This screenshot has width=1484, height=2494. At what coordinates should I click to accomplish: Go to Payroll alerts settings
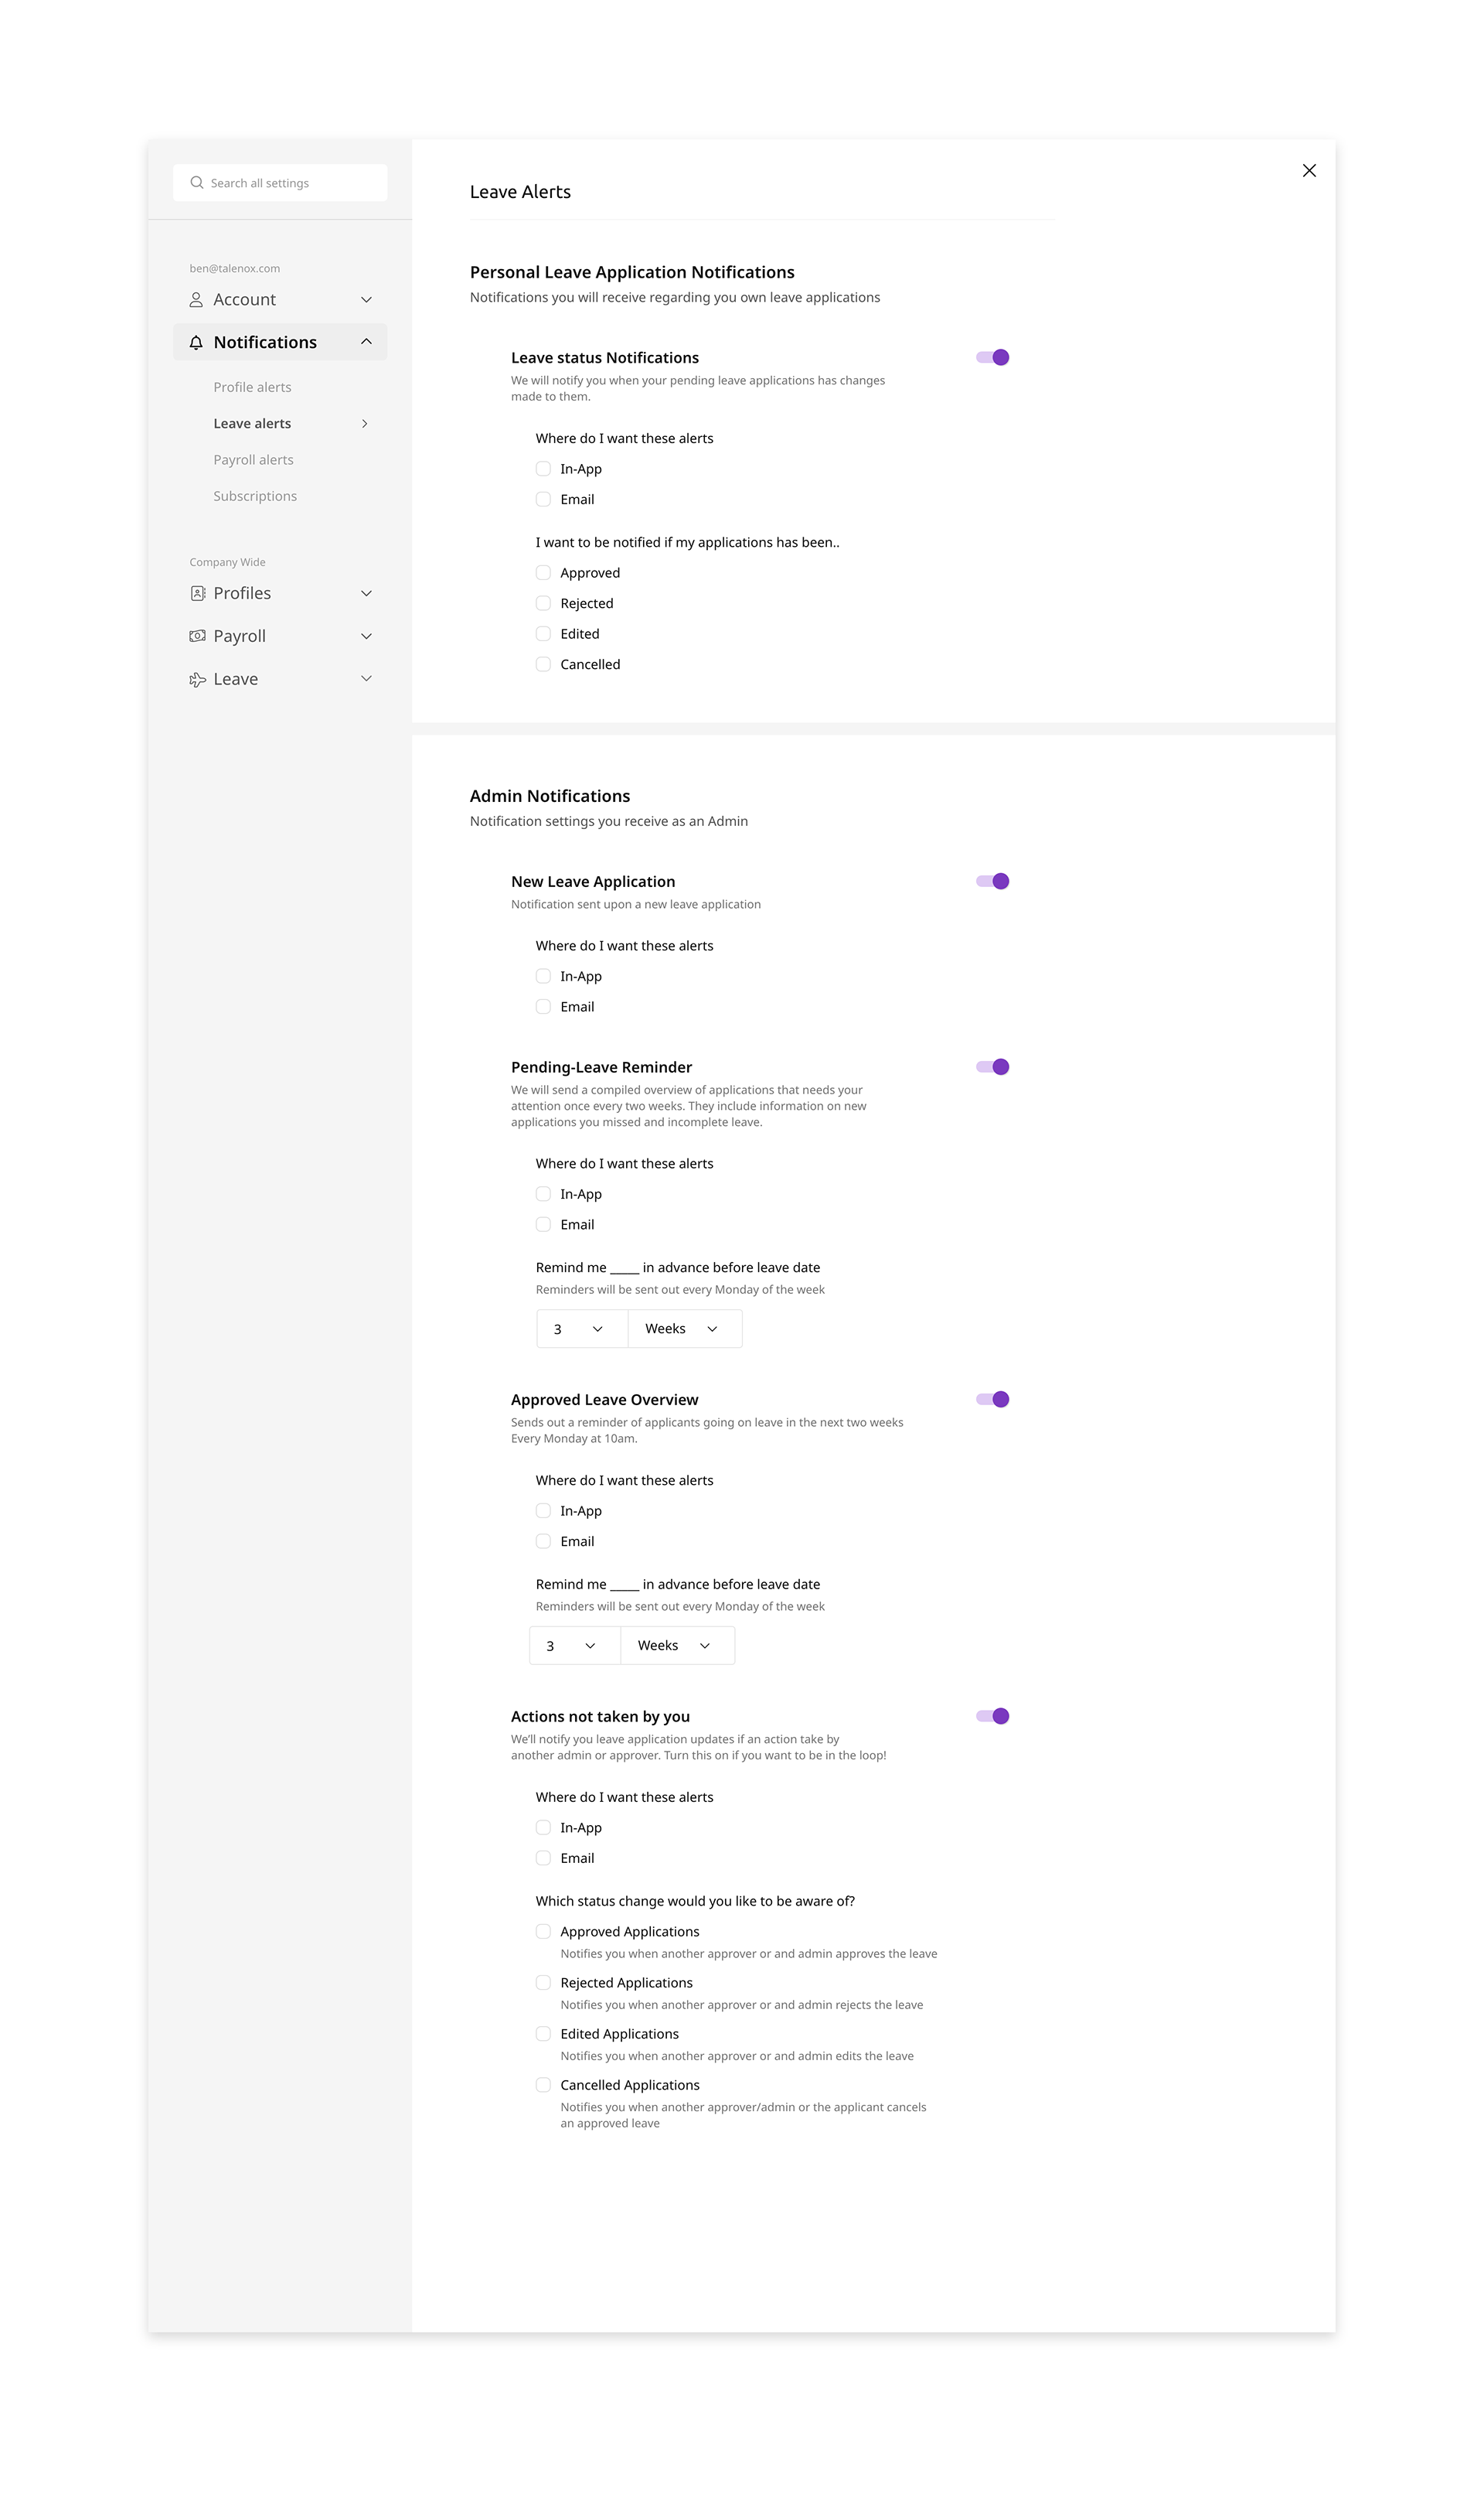[x=253, y=460]
